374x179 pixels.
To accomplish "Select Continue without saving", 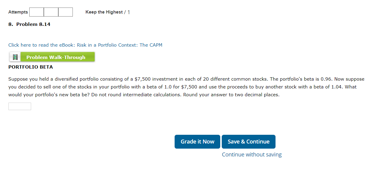I will 251,154.
